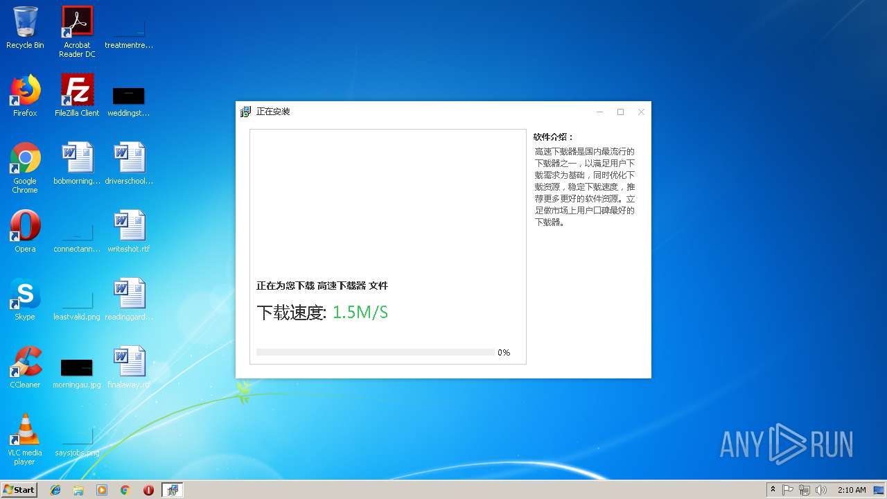This screenshot has height=499, width=887.
Task: Open Opera from the taskbar
Action: click(148, 490)
